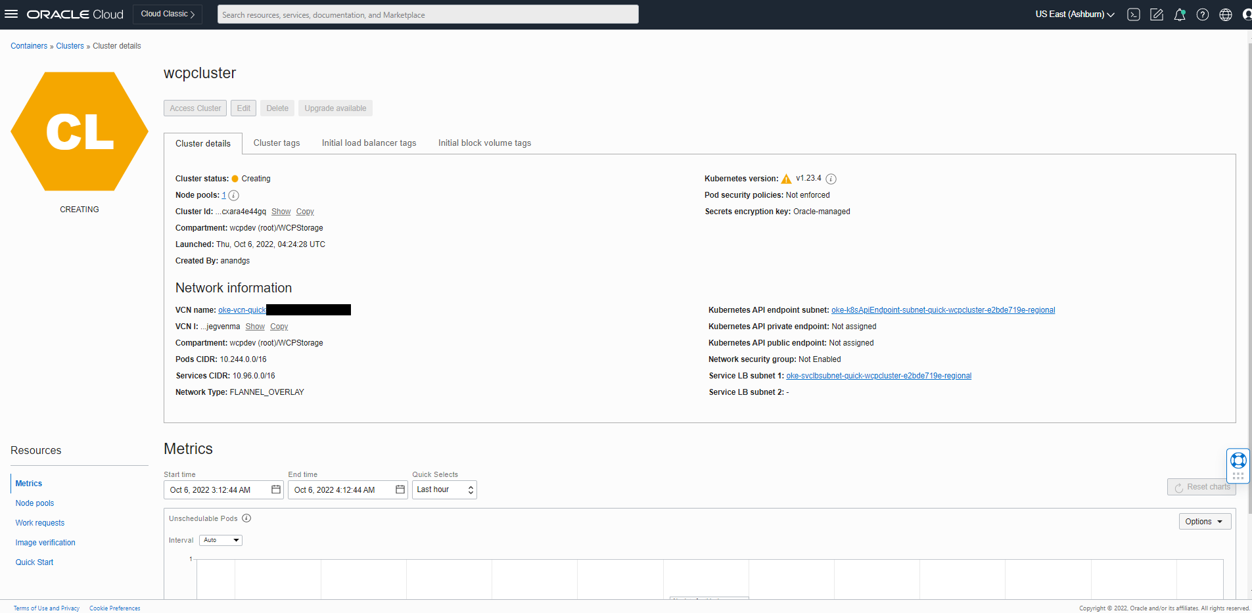1252x613 pixels.
Task: Copy the Cluster Id
Action: pos(305,212)
